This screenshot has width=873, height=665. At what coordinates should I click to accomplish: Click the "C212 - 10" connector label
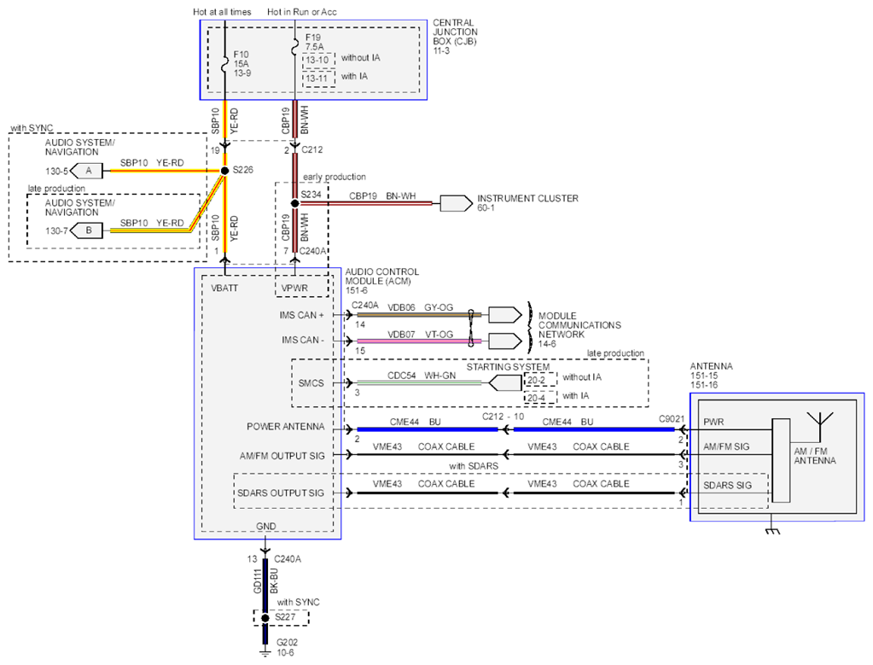tap(503, 417)
